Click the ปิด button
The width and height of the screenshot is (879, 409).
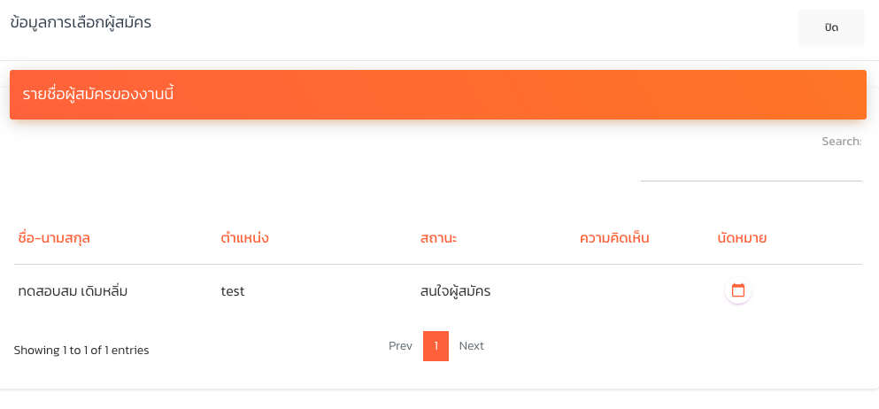[x=831, y=27]
